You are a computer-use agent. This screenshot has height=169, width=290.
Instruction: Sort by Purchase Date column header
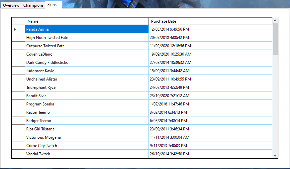pos(210,21)
